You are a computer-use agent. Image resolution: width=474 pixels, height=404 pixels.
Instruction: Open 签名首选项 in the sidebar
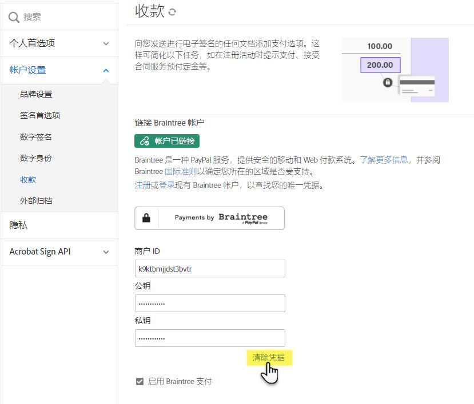coord(40,115)
